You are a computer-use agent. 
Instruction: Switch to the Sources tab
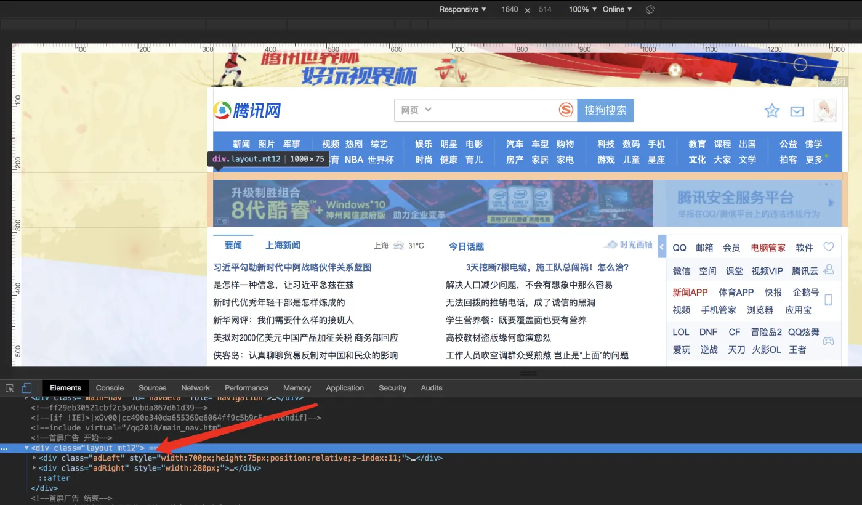(x=153, y=388)
